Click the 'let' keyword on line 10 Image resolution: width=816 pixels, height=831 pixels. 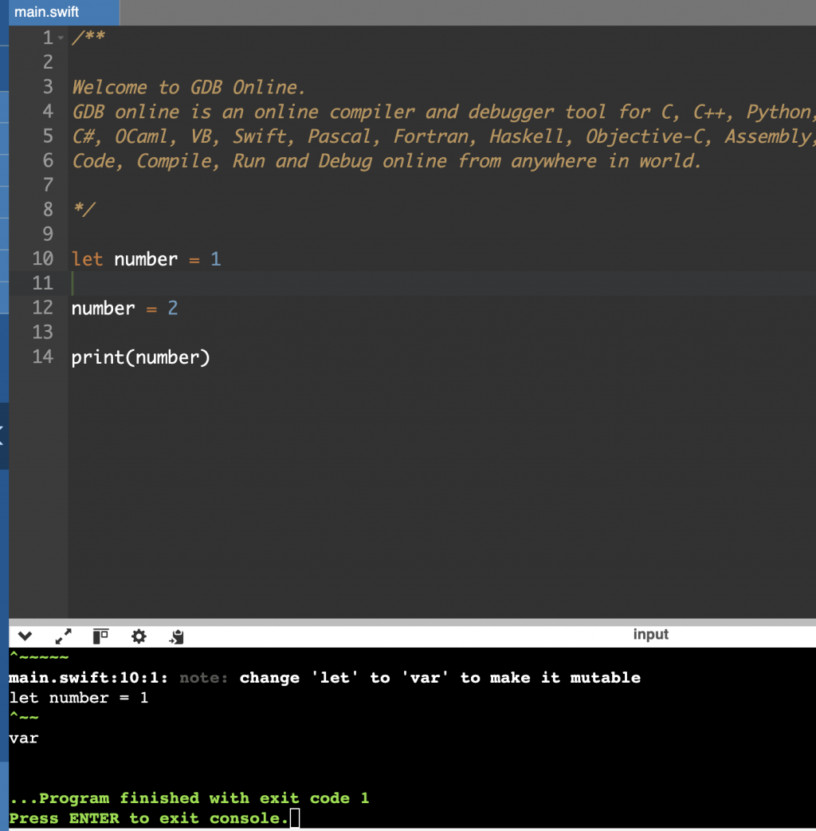[88, 259]
